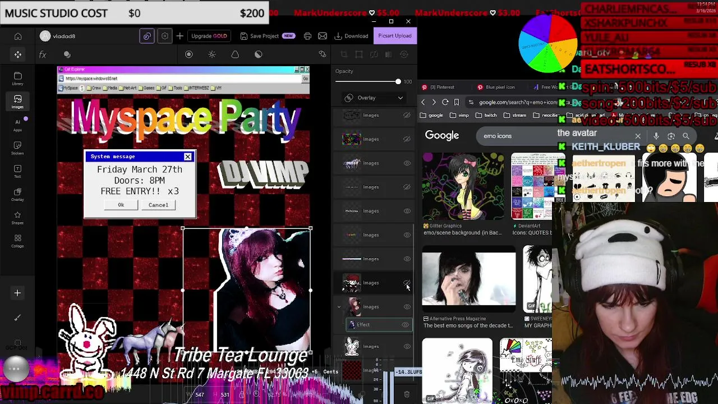Screen dimensions: 718x404
Task: Click the print icon in Picsart toolbar
Action: tap(307, 36)
